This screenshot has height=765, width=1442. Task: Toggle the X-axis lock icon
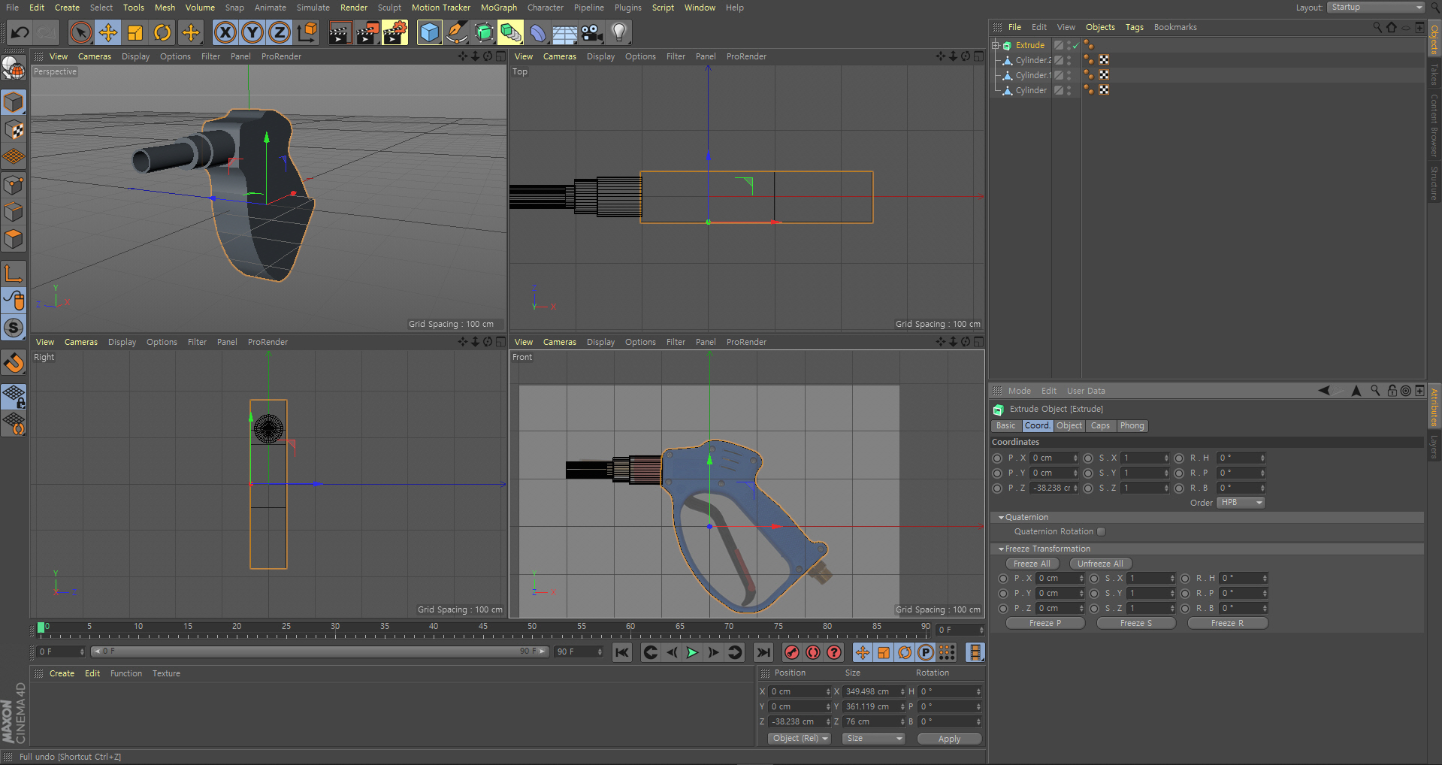(x=225, y=32)
